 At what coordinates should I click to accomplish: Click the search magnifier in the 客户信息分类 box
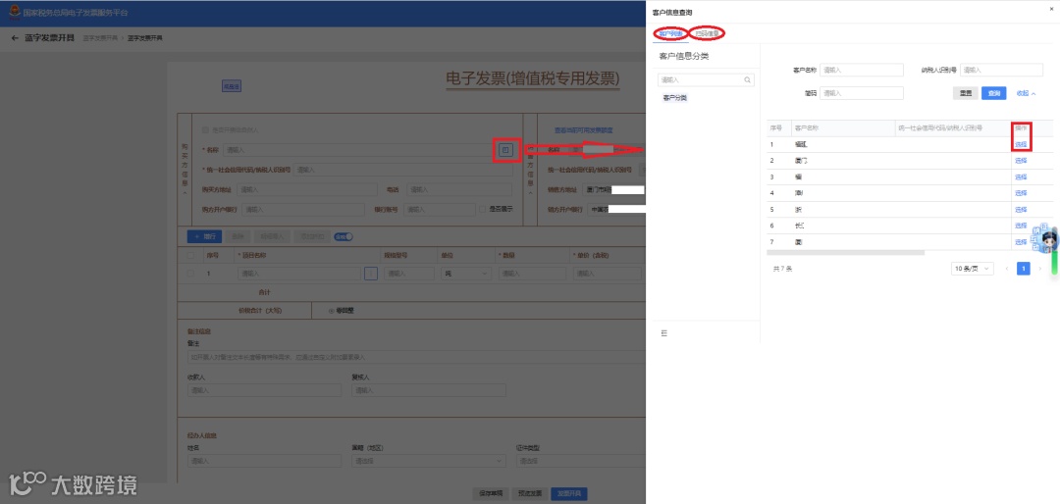tap(747, 79)
